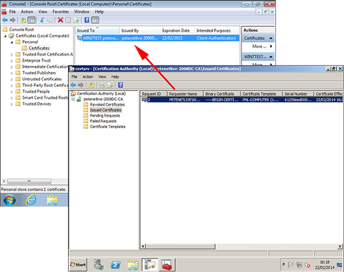Image resolution: width=344 pixels, height=272 pixels.
Task: Click Console1 tree horizontal scrollbar thumb
Action: coord(29,181)
